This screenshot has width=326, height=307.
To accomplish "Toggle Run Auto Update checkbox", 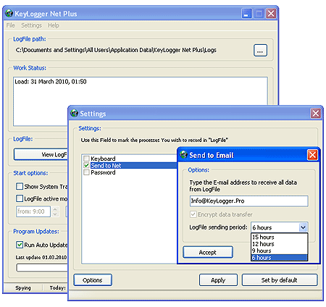I will pos(20,245).
